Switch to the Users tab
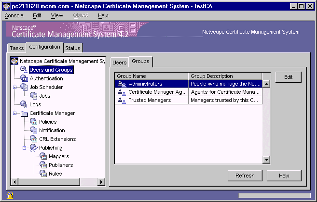 coord(120,63)
